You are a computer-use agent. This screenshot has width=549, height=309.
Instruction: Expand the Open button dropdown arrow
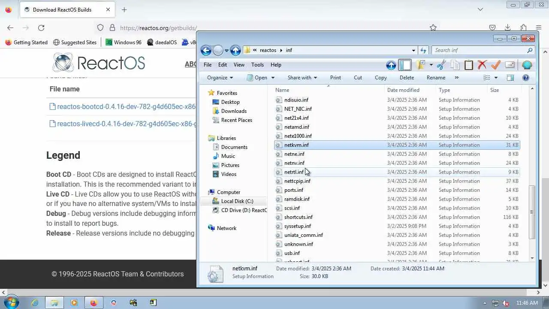pyautogui.click(x=273, y=78)
